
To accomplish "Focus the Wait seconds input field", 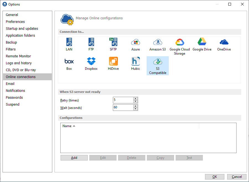I will pyautogui.click(x=123, y=108).
